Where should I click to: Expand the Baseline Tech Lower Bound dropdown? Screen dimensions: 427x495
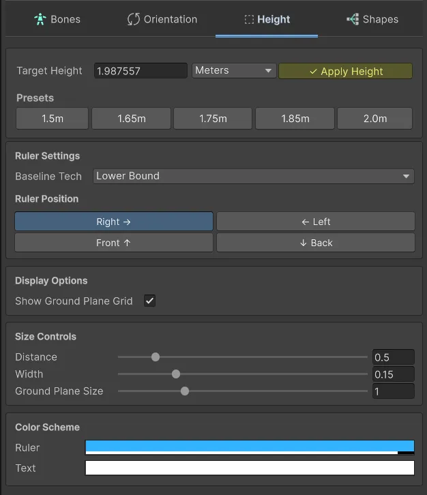pyautogui.click(x=254, y=176)
